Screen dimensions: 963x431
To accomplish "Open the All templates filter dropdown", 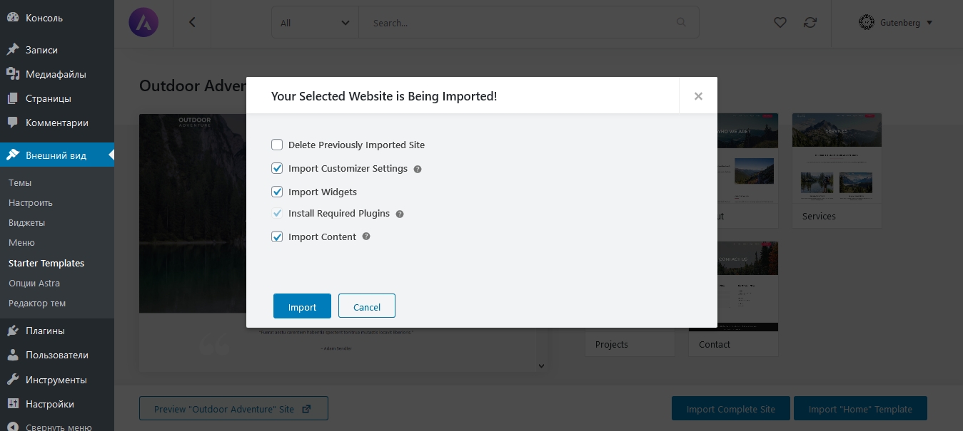I will [315, 23].
